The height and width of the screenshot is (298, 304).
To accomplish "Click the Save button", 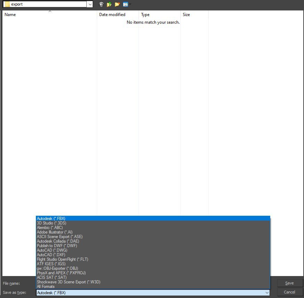I will point(289,283).
